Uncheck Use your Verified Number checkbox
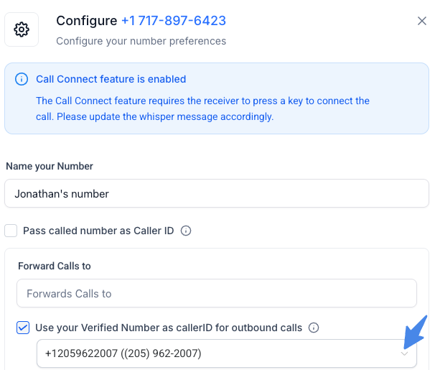Viewport: 440px width, 370px height. click(23, 328)
